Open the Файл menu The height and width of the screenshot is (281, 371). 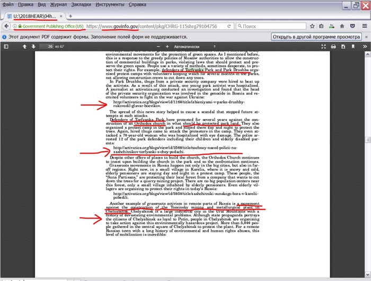[8, 4]
